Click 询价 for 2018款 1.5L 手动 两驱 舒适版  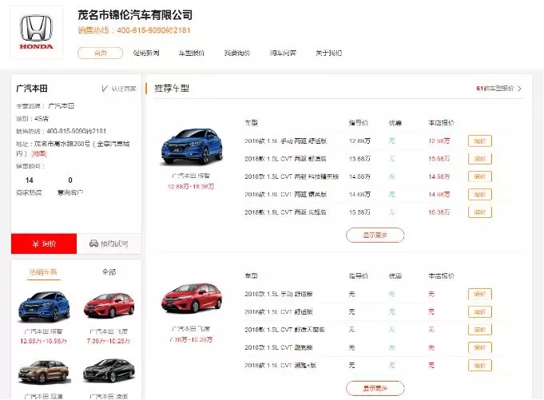pos(480,141)
